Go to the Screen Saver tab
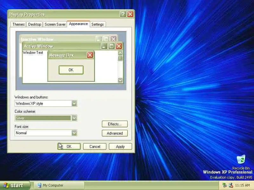This screenshot has width=254, height=190. [x=55, y=24]
